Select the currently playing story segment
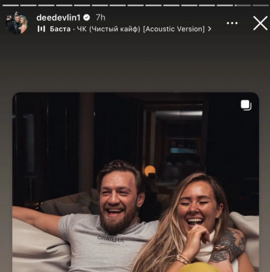Viewport: 270px width, 272px height. 243,5
